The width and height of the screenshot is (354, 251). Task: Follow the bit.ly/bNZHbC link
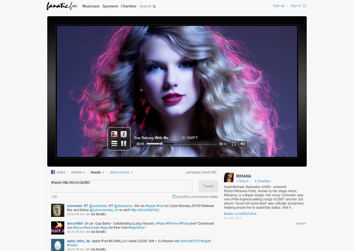coord(145,210)
